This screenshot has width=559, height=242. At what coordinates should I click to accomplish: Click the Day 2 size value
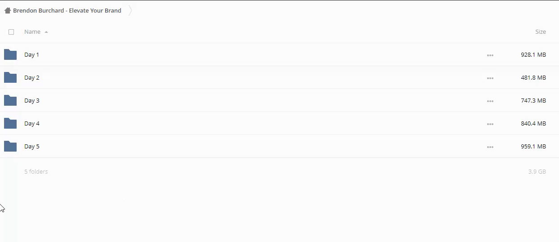(x=533, y=78)
